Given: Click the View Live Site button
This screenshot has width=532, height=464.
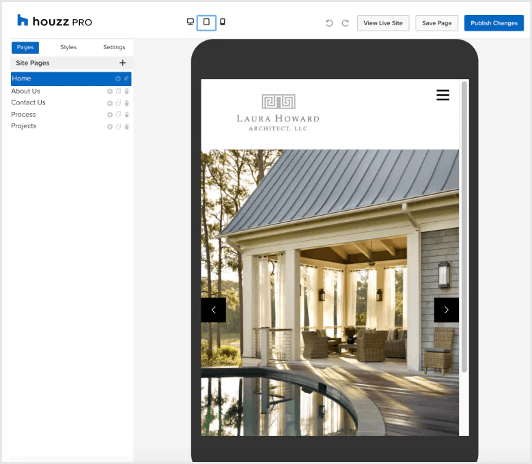Looking at the screenshot, I should click(382, 23).
